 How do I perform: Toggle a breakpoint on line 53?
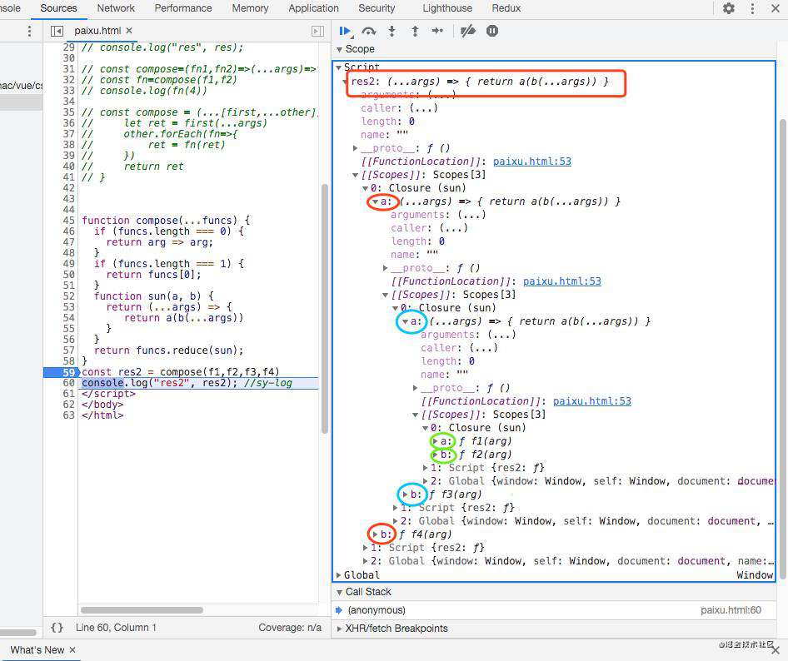68,307
